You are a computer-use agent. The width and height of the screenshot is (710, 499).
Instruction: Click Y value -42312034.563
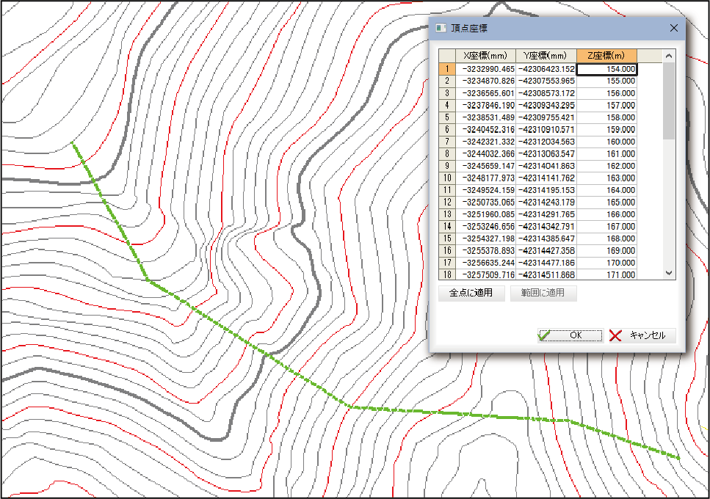coord(546,142)
